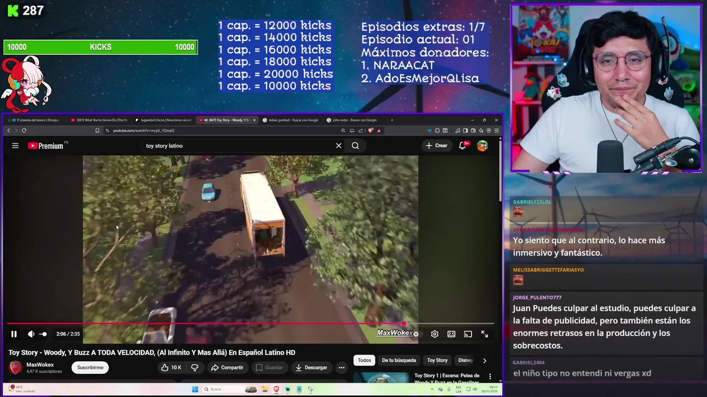Image resolution: width=707 pixels, height=397 pixels.
Task: Select the Toy Story filter chip
Action: pyautogui.click(x=437, y=361)
